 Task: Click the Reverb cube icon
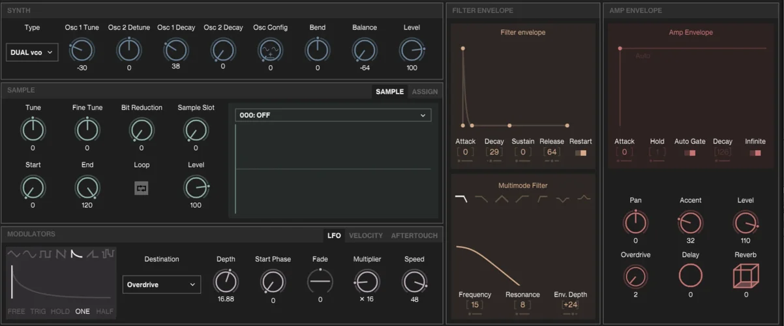tap(746, 276)
